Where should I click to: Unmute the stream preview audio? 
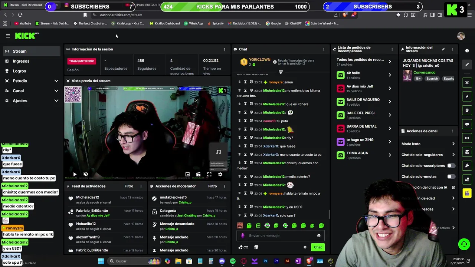click(86, 174)
